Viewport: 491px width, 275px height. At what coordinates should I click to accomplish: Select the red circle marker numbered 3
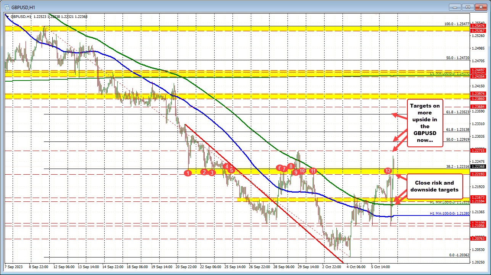point(213,172)
